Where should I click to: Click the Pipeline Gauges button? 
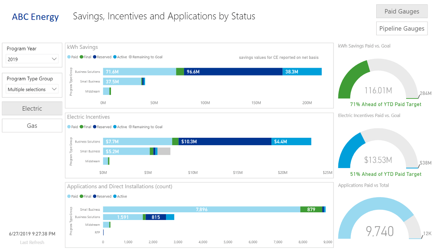pyautogui.click(x=401, y=28)
